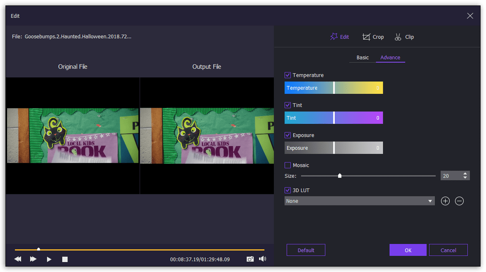The image size is (486, 272).
Task: Open the Edit tool tab
Action: pos(340,37)
